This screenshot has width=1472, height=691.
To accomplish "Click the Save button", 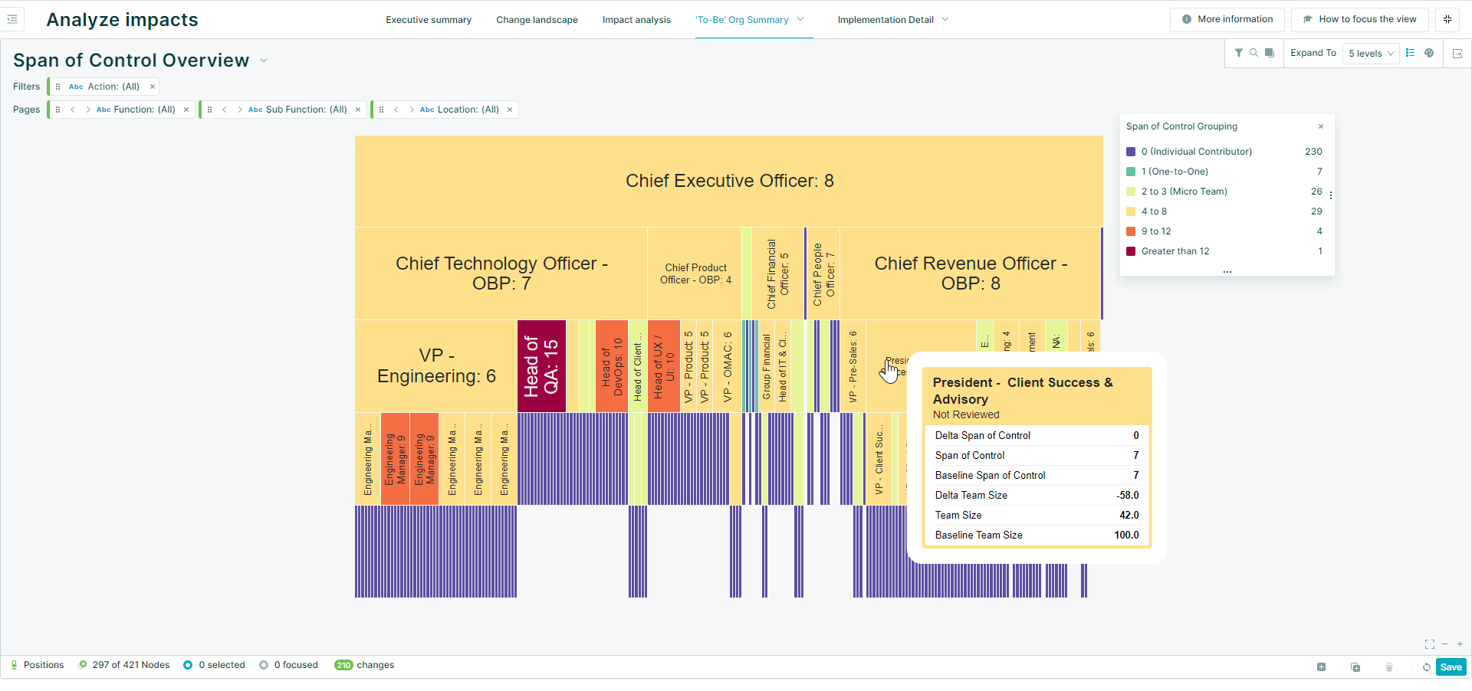I will coord(1451,667).
